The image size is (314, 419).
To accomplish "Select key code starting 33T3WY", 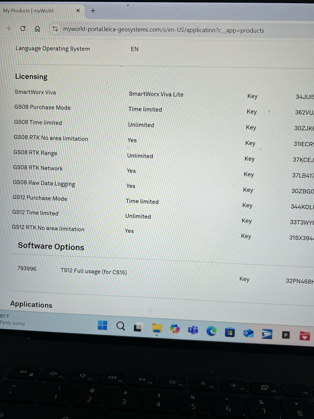I will coord(301,222).
